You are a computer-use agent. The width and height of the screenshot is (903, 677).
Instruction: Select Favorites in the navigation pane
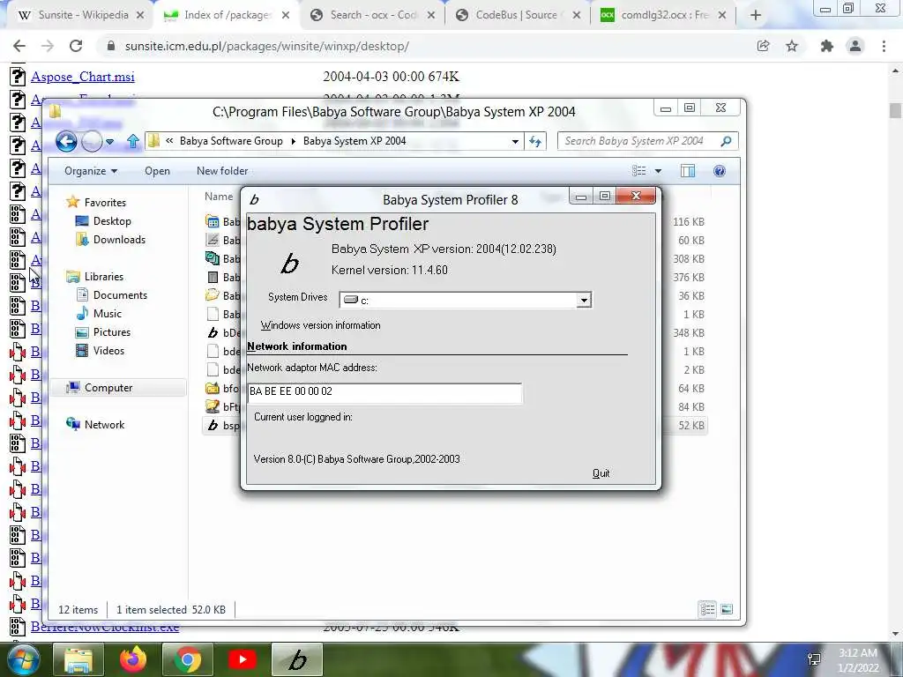pyautogui.click(x=105, y=203)
